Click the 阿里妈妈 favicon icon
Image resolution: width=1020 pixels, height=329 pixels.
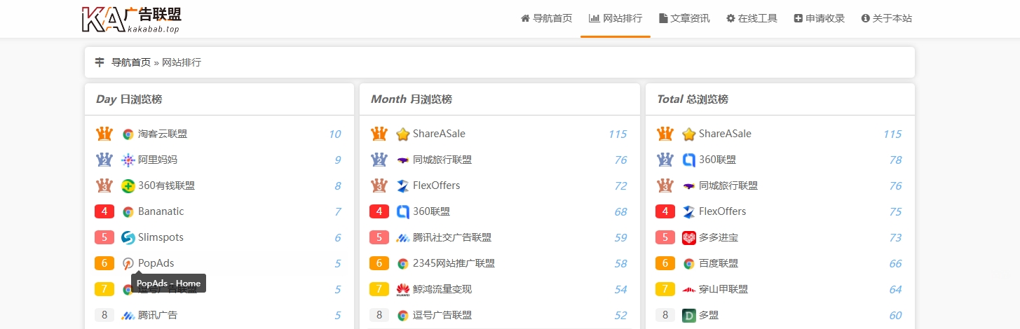pyautogui.click(x=128, y=160)
